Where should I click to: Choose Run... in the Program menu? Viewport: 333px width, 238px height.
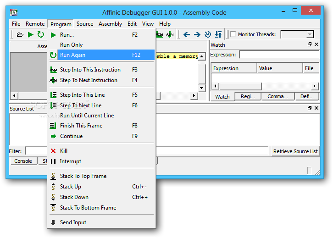click(x=102, y=34)
